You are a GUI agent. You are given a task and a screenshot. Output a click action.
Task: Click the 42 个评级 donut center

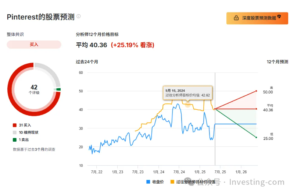34,89
